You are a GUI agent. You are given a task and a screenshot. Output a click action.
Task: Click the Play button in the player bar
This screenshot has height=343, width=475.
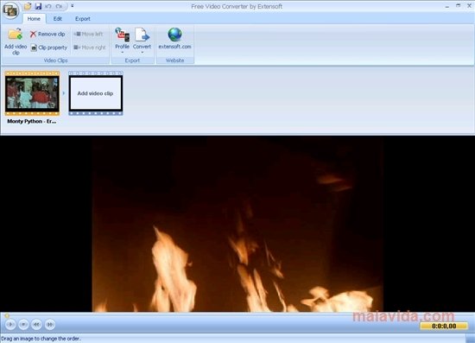pyautogui.click(x=10, y=325)
